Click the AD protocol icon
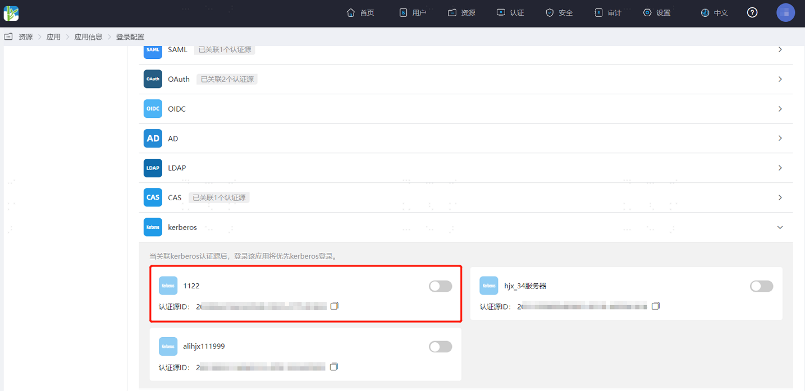The image size is (805, 391). click(x=153, y=138)
